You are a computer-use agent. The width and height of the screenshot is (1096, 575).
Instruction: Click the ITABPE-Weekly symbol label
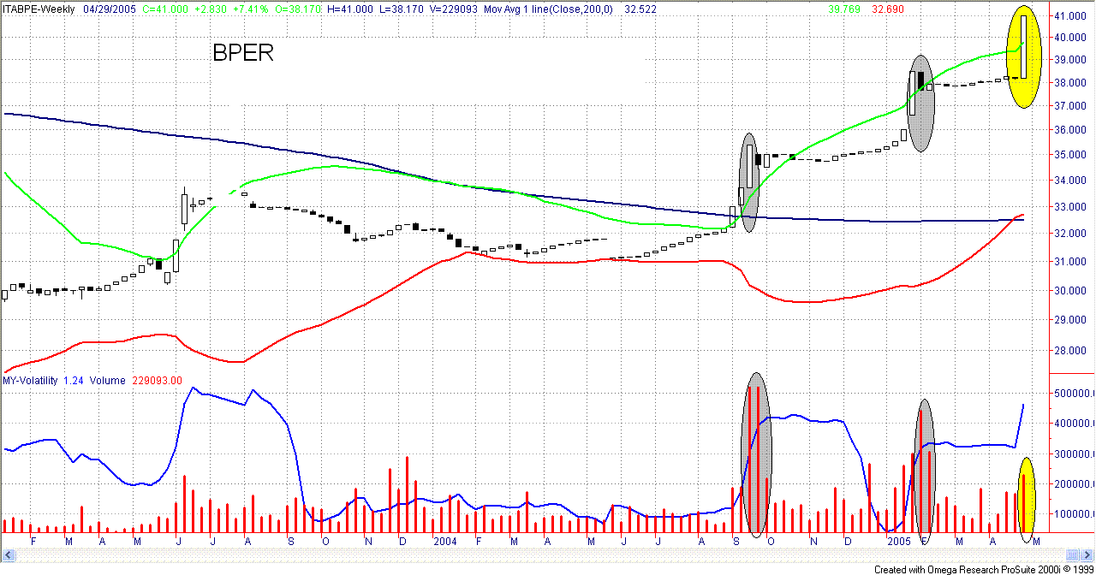(39, 8)
